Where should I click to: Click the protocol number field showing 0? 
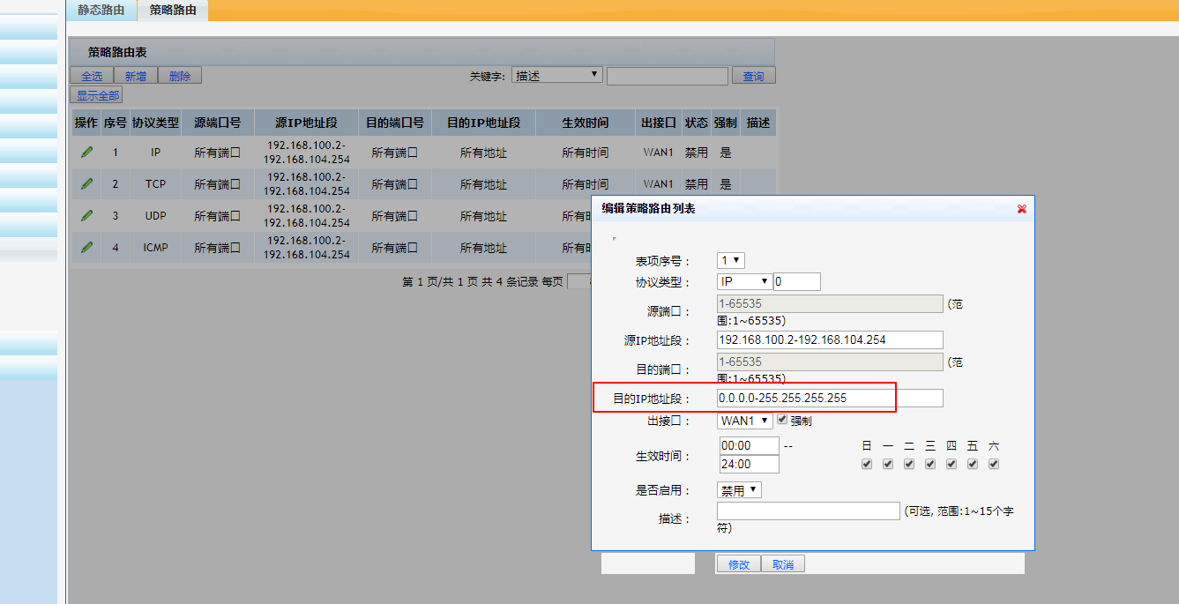click(x=797, y=281)
